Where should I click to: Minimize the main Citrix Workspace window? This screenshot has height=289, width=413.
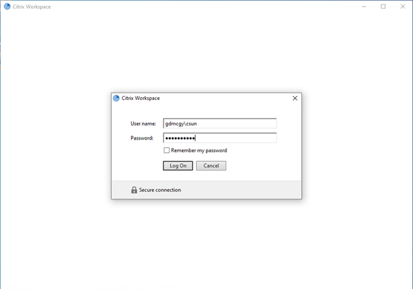click(364, 7)
